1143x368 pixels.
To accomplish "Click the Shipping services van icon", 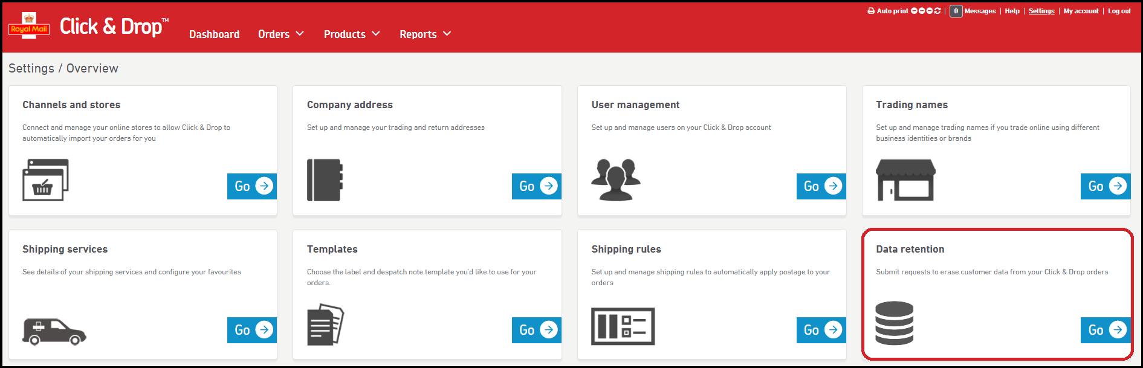I will (x=54, y=331).
